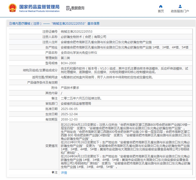Click the approval department 安徽省药品监督管理局

[76, 103]
